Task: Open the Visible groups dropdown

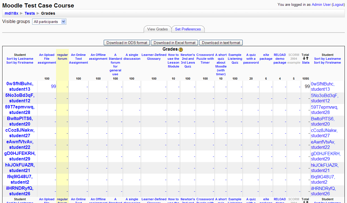Action: coord(49,22)
